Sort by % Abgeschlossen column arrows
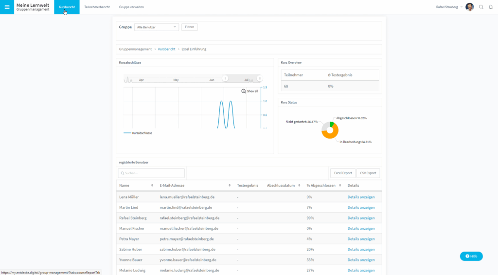498x275 pixels. pyautogui.click(x=339, y=185)
